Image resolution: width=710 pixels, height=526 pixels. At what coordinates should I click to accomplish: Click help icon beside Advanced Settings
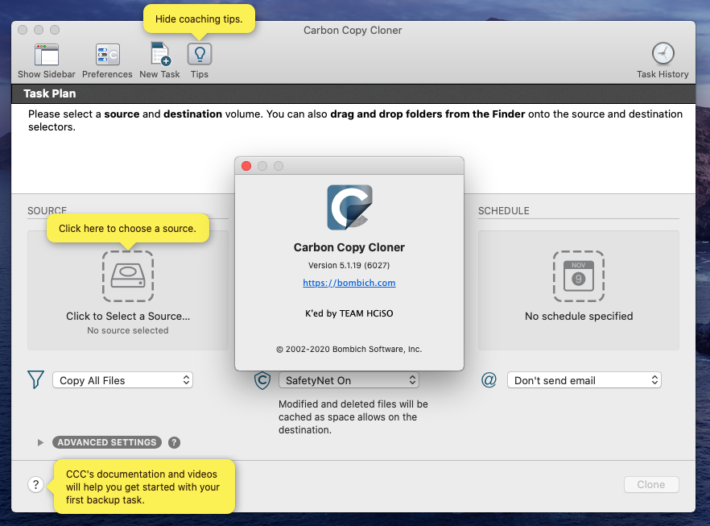click(175, 442)
